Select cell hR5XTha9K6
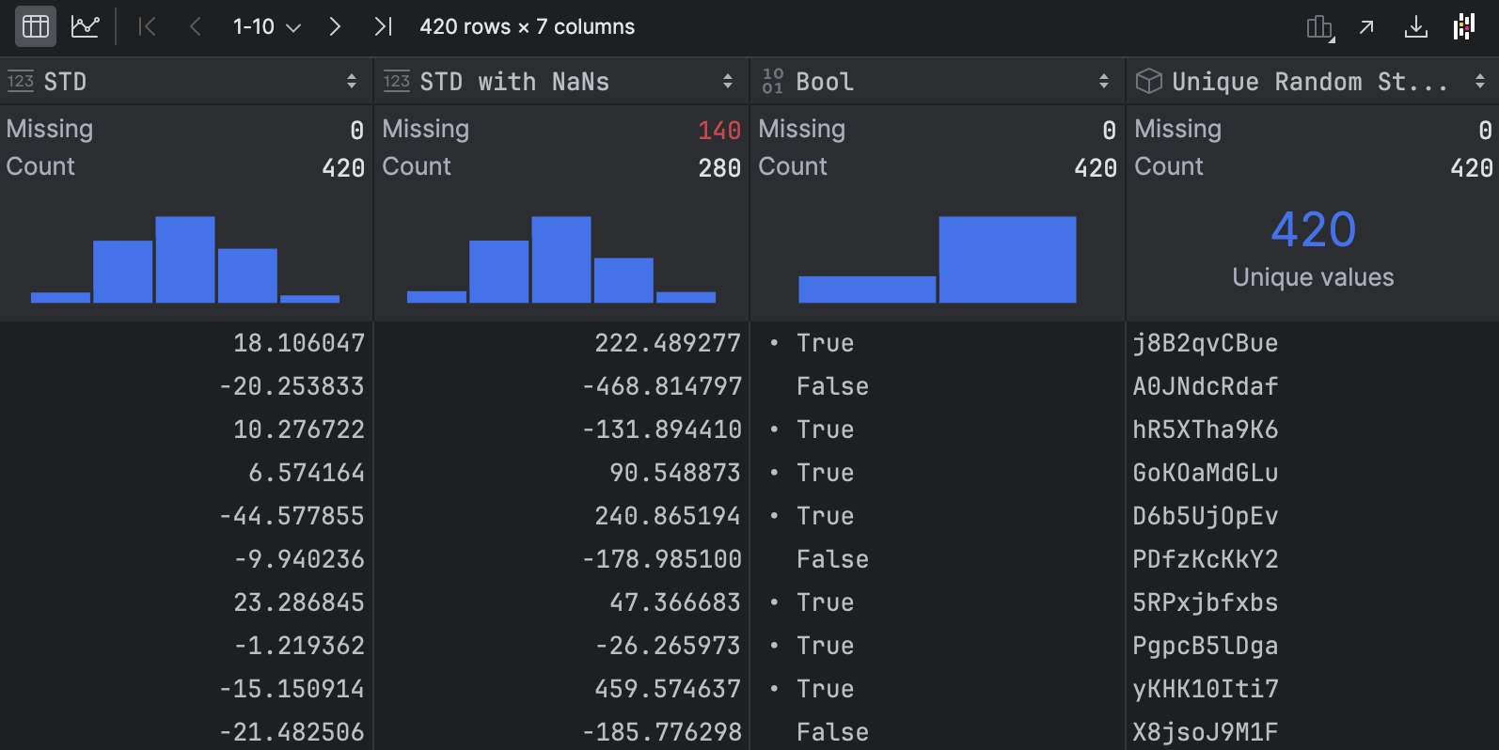The height and width of the screenshot is (750, 1499). click(x=1313, y=430)
